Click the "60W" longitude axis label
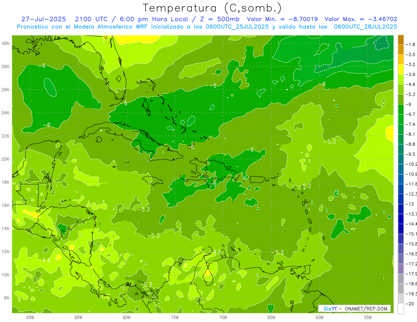Image resolution: width=417 pixels, height=322 pixels. click(x=320, y=317)
